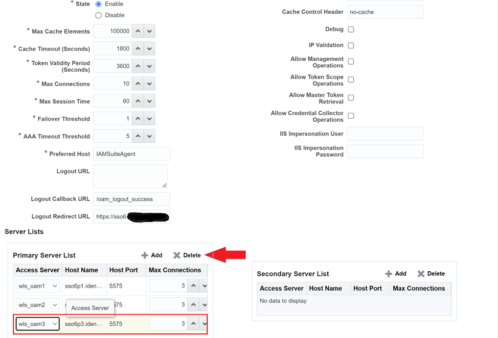Click the Secondary Server List Delete X icon
Image resolution: width=498 pixels, height=338 pixels.
[421, 274]
